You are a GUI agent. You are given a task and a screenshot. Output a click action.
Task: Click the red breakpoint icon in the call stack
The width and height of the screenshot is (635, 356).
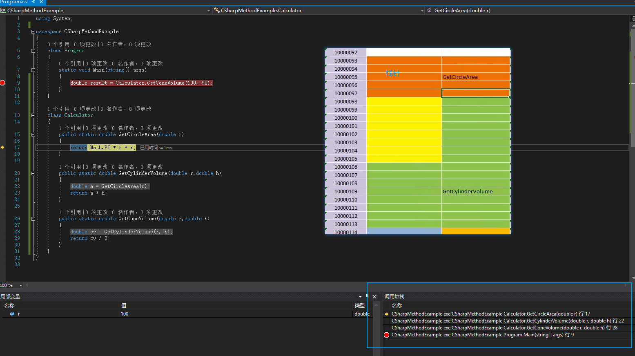coord(387,335)
